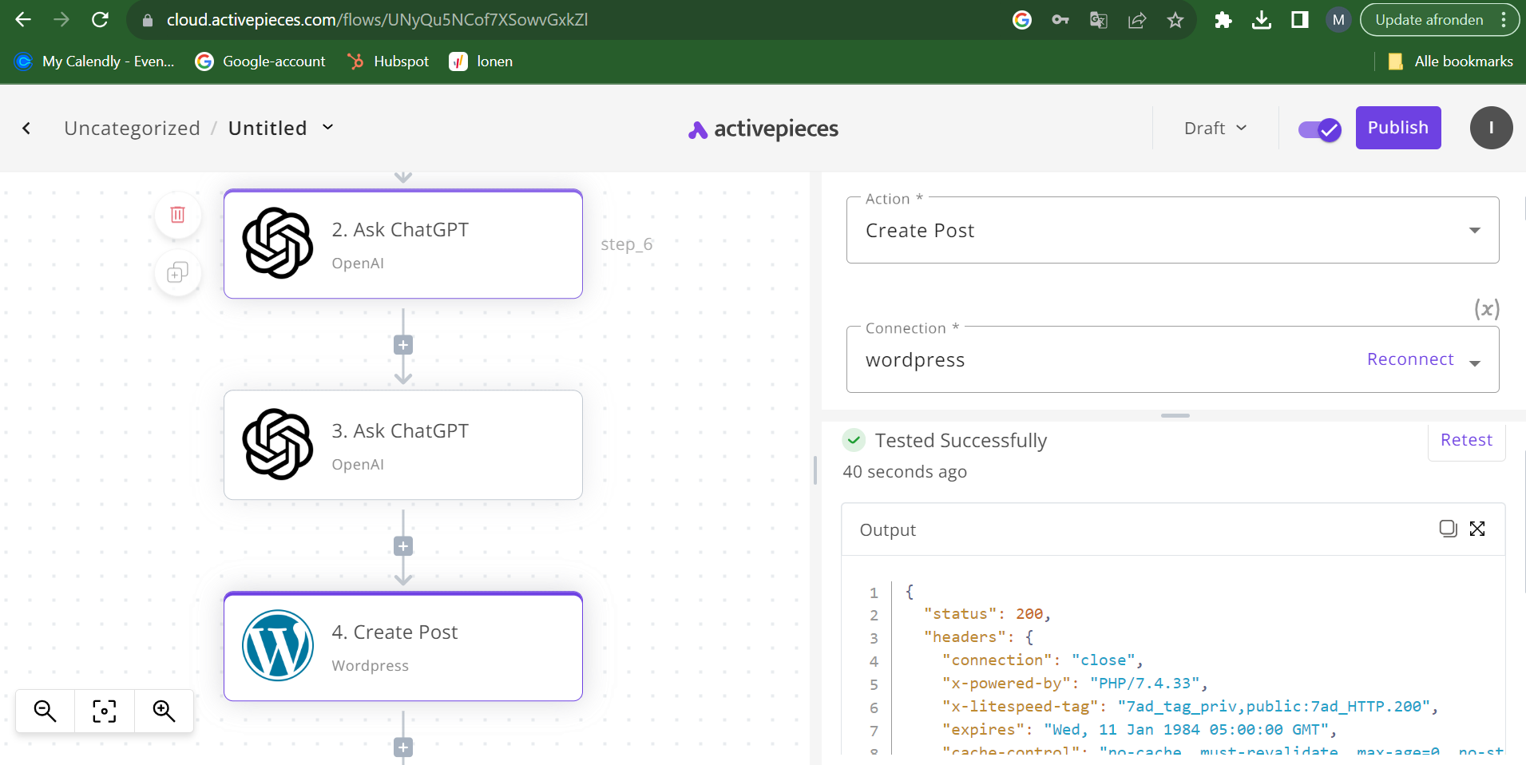Viewport: 1526px width, 765px height.
Task: Select the 2. Ask ChatGPT step
Action: pyautogui.click(x=403, y=244)
